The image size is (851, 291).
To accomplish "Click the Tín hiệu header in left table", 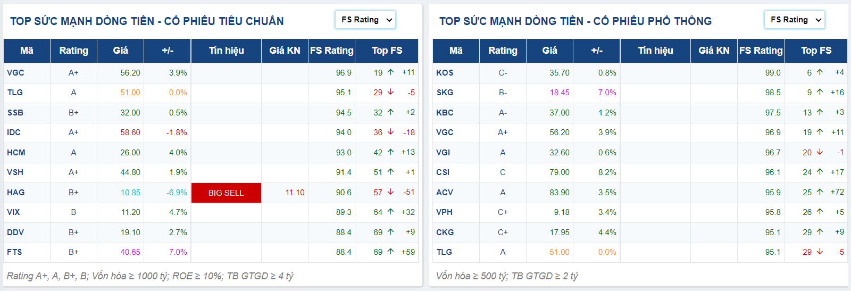I will tap(226, 51).
